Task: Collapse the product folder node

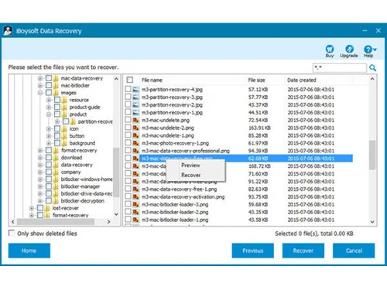Action: coord(49,114)
